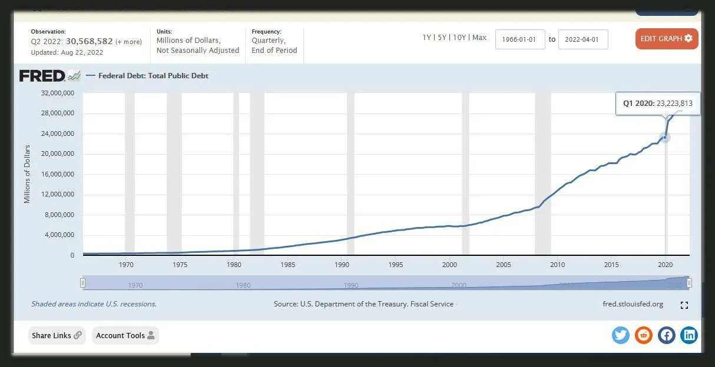Click the observation value 30,568,582

tap(89, 41)
